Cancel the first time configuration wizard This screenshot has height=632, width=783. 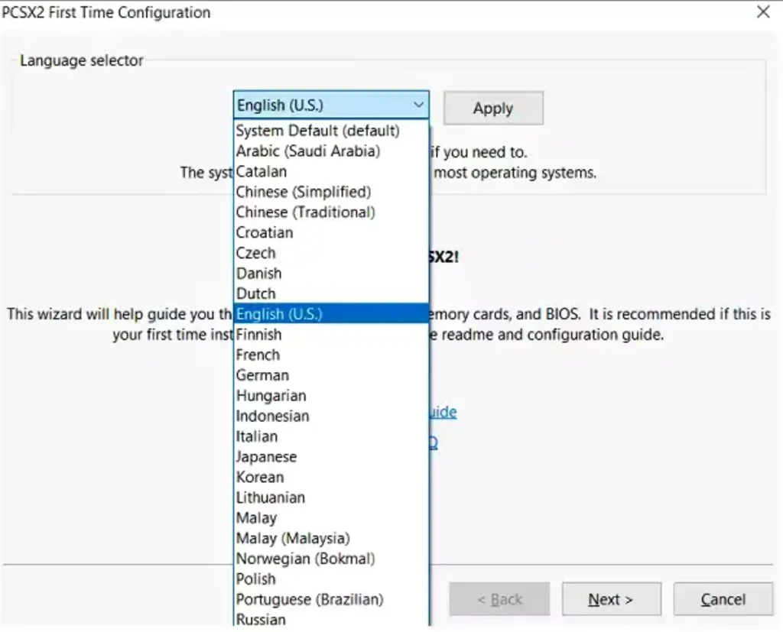coord(723,600)
